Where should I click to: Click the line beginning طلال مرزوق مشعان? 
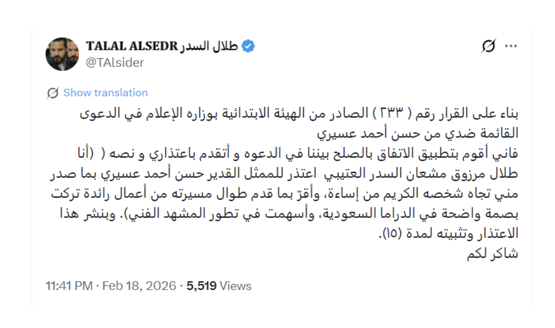coord(283,174)
